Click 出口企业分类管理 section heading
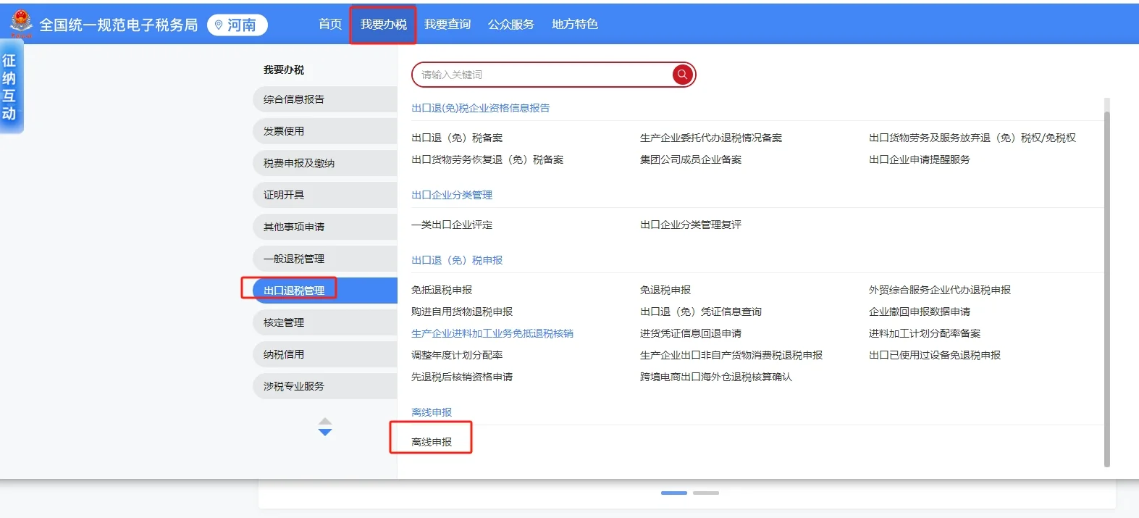1139x518 pixels. (452, 195)
